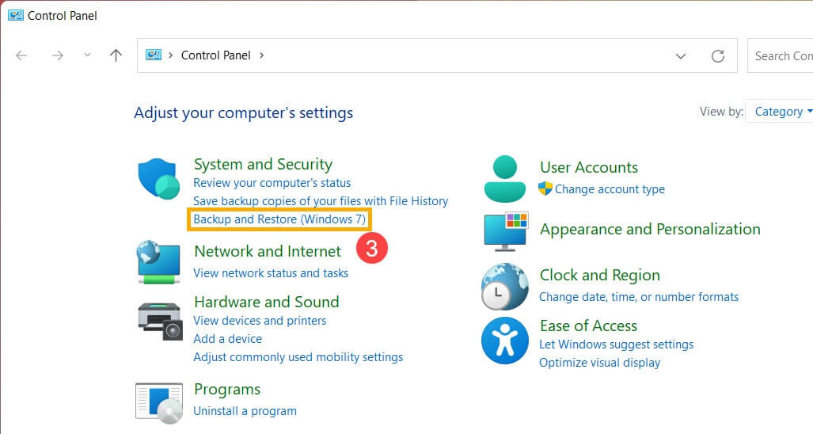This screenshot has width=813, height=434.
Task: Open Uninstall a program link
Action: click(245, 411)
